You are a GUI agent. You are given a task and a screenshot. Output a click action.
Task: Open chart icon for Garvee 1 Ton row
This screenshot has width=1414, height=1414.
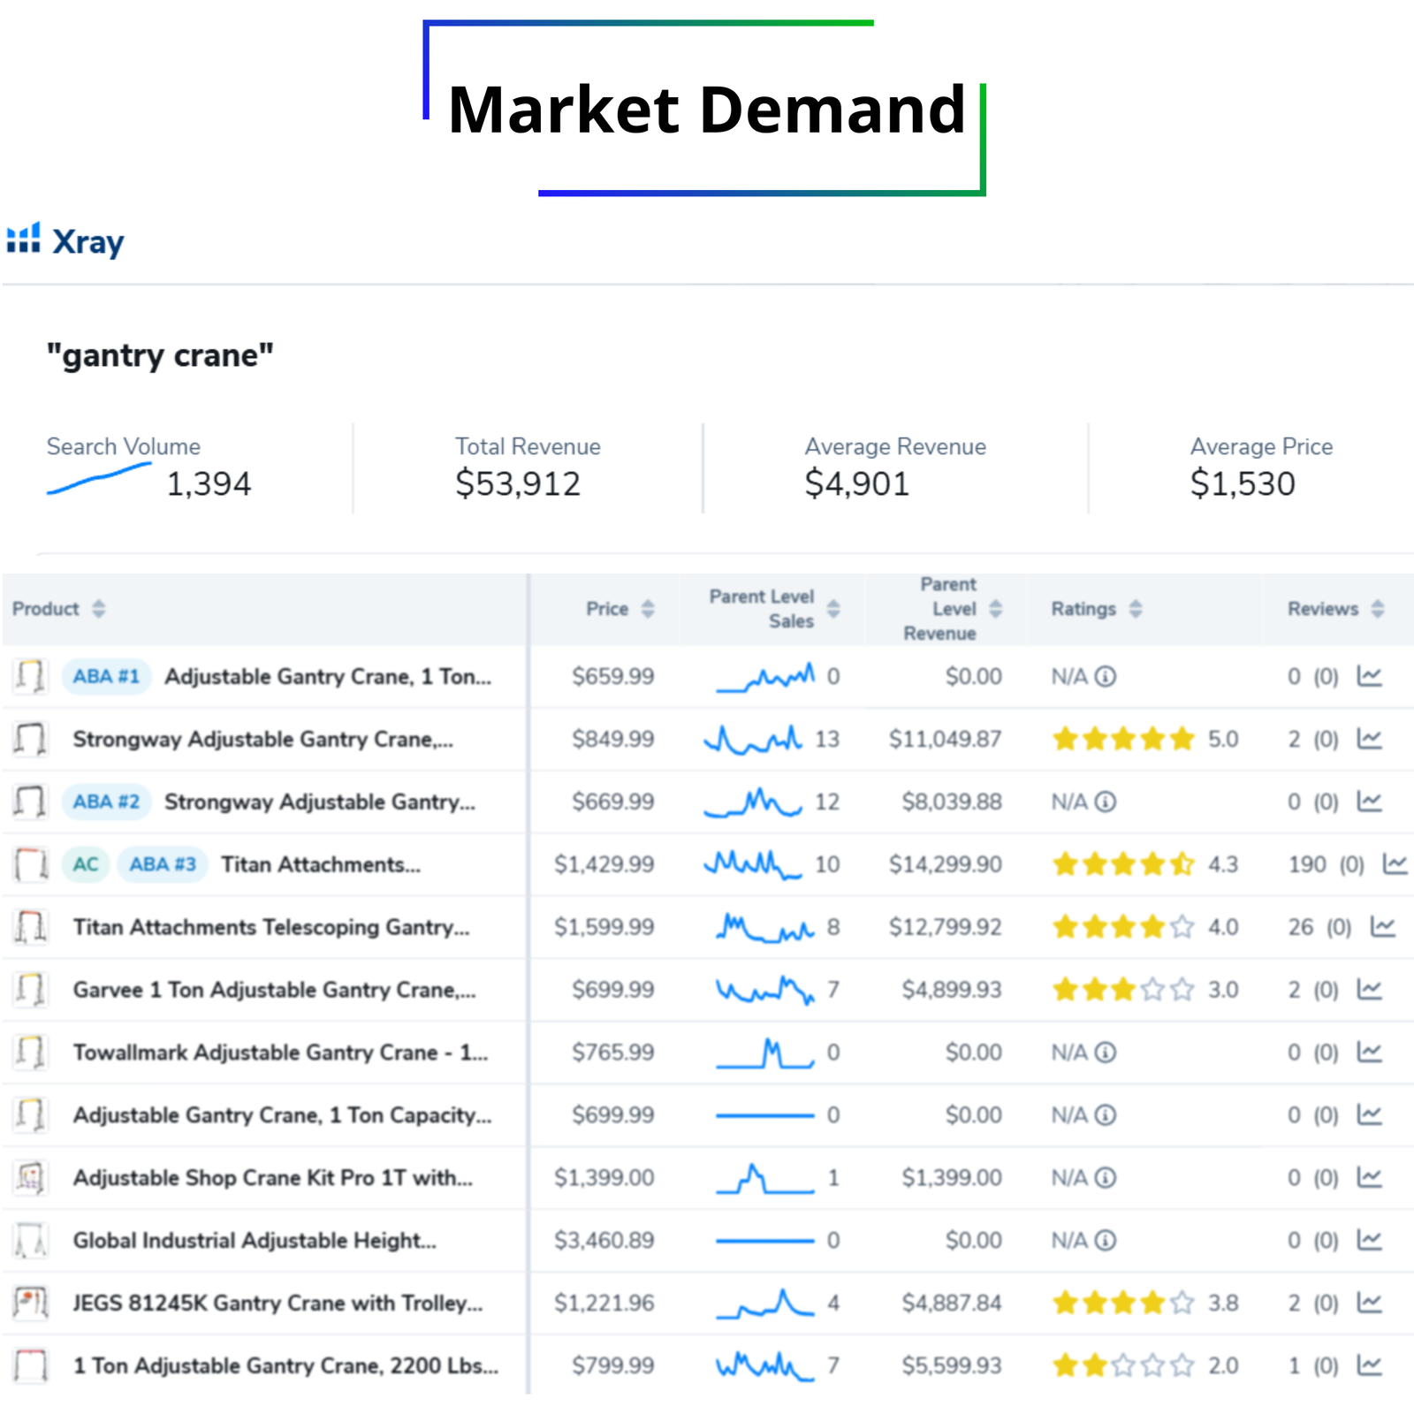click(x=1370, y=990)
